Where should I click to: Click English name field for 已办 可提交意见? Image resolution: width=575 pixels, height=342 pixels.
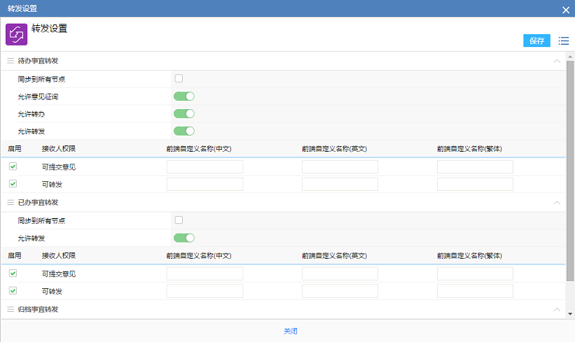pyautogui.click(x=340, y=274)
